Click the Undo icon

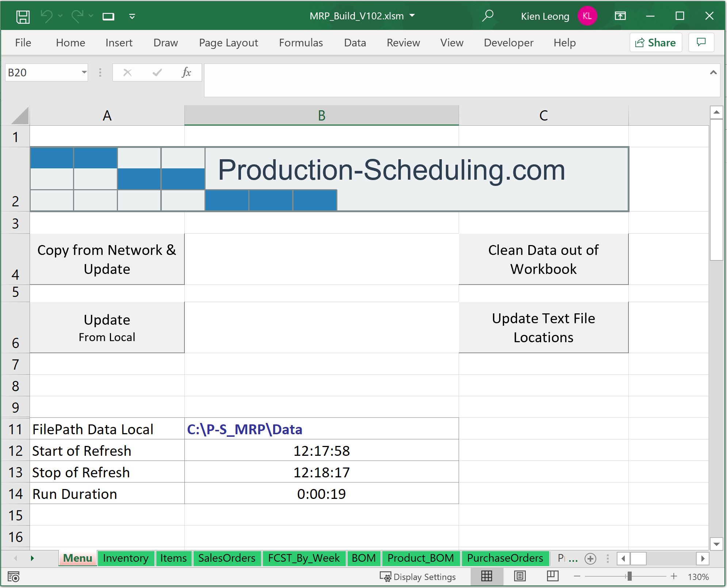coord(47,16)
